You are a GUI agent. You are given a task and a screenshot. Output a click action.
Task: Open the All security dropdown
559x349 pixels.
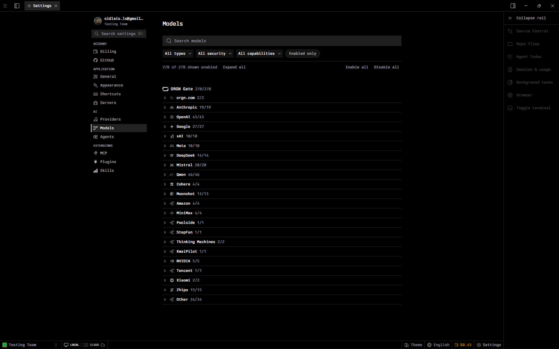tap(215, 54)
